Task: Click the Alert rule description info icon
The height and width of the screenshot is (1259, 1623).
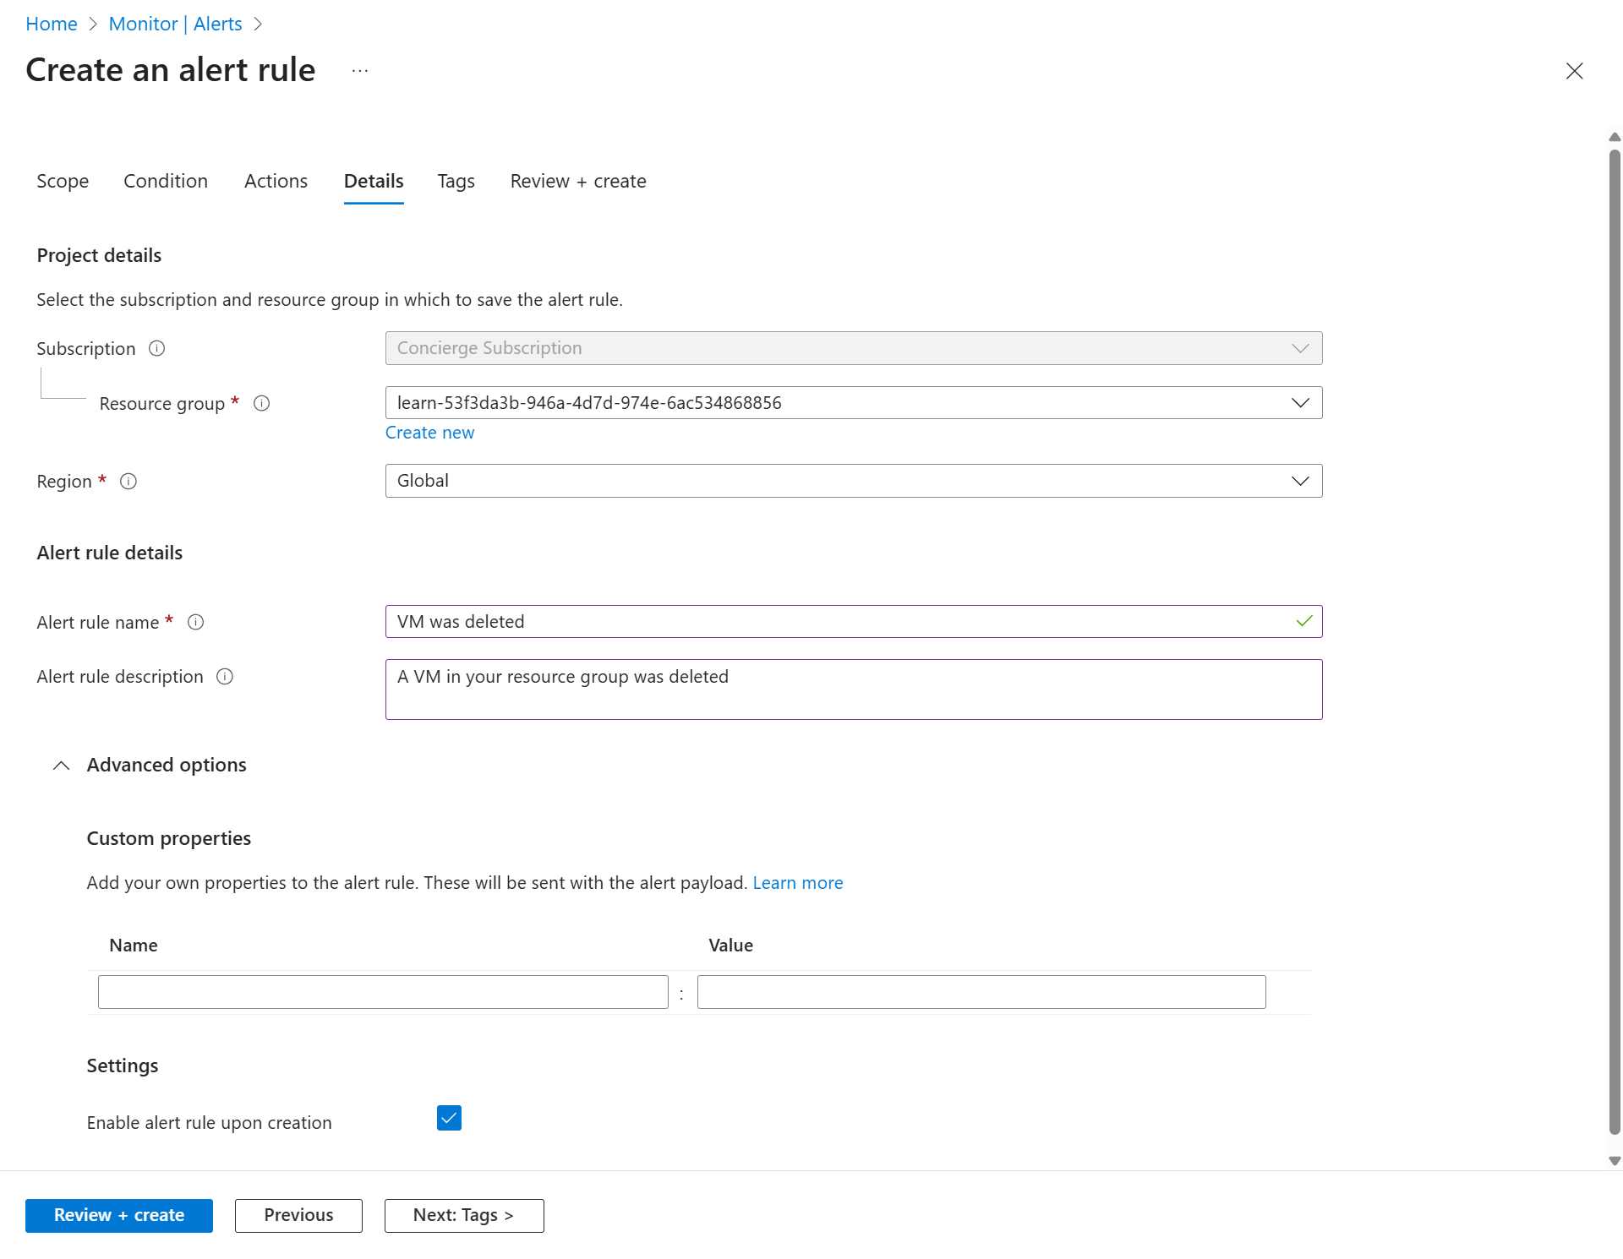Action: pos(225,676)
